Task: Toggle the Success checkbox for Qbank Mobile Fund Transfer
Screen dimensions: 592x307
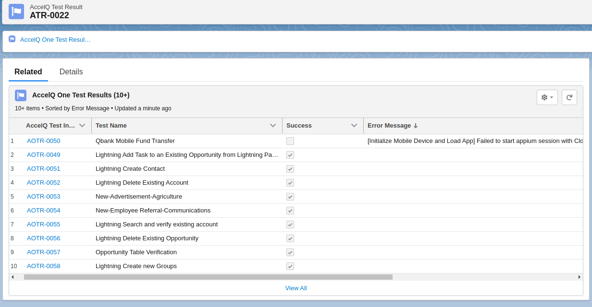Action: 290,141
